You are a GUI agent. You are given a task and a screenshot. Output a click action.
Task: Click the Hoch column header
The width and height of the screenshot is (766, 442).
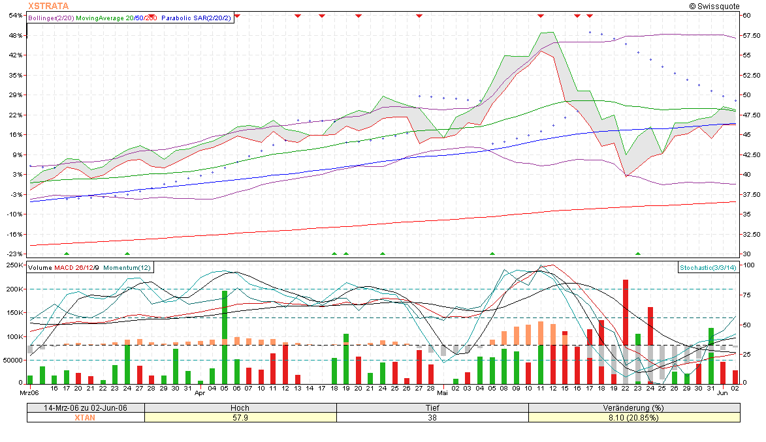(x=240, y=408)
